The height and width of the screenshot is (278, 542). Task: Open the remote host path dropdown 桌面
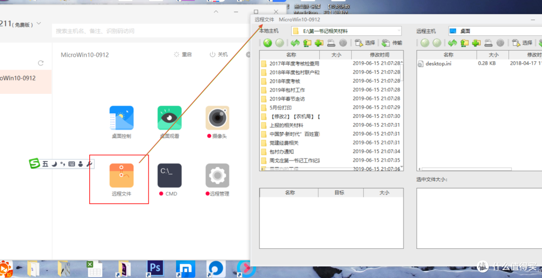pos(495,31)
